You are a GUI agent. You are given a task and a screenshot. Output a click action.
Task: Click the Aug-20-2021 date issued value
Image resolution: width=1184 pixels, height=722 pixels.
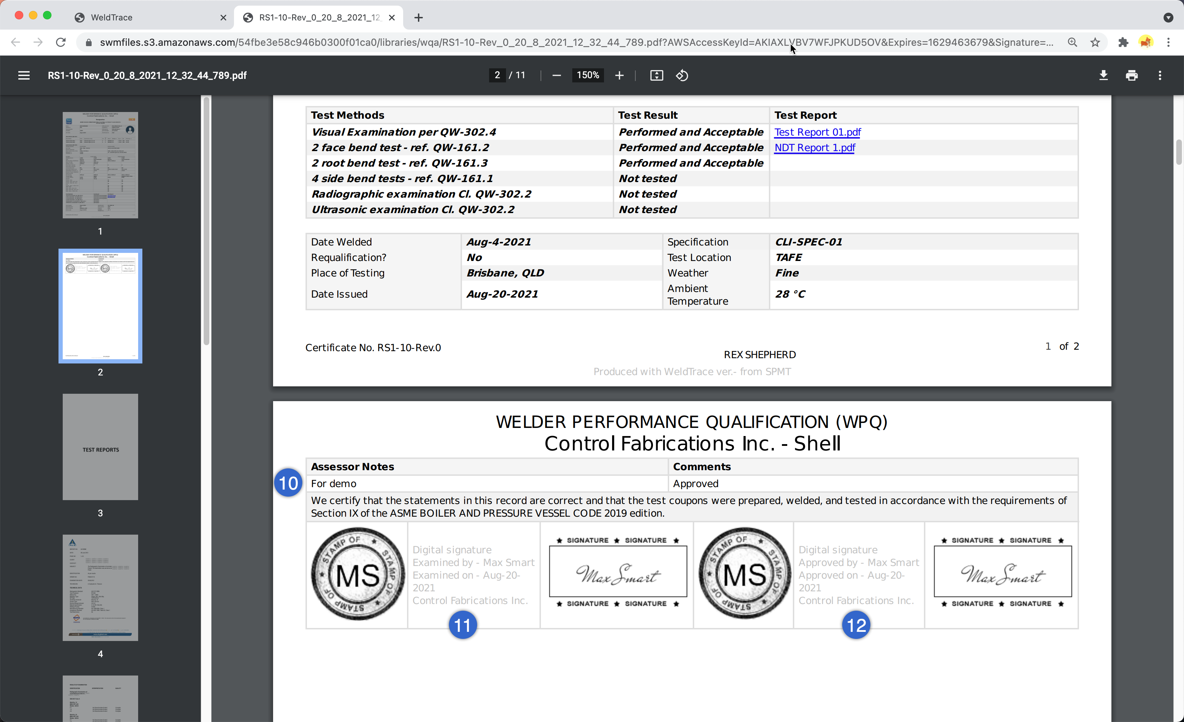[x=502, y=294]
